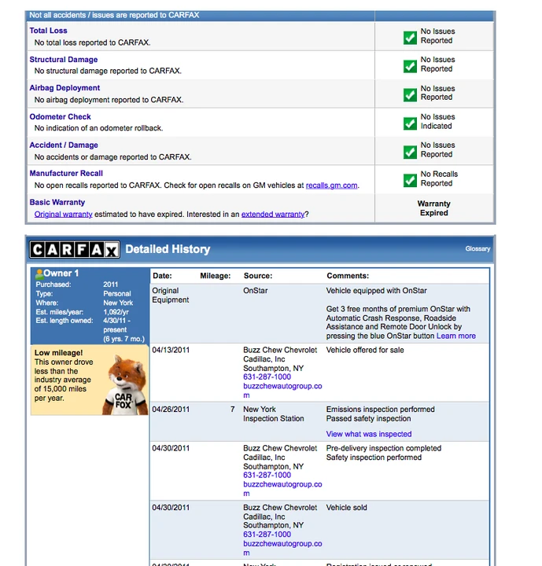The width and height of the screenshot is (542, 566).
Task: Click the Vehicle sold comment
Action: click(347, 508)
